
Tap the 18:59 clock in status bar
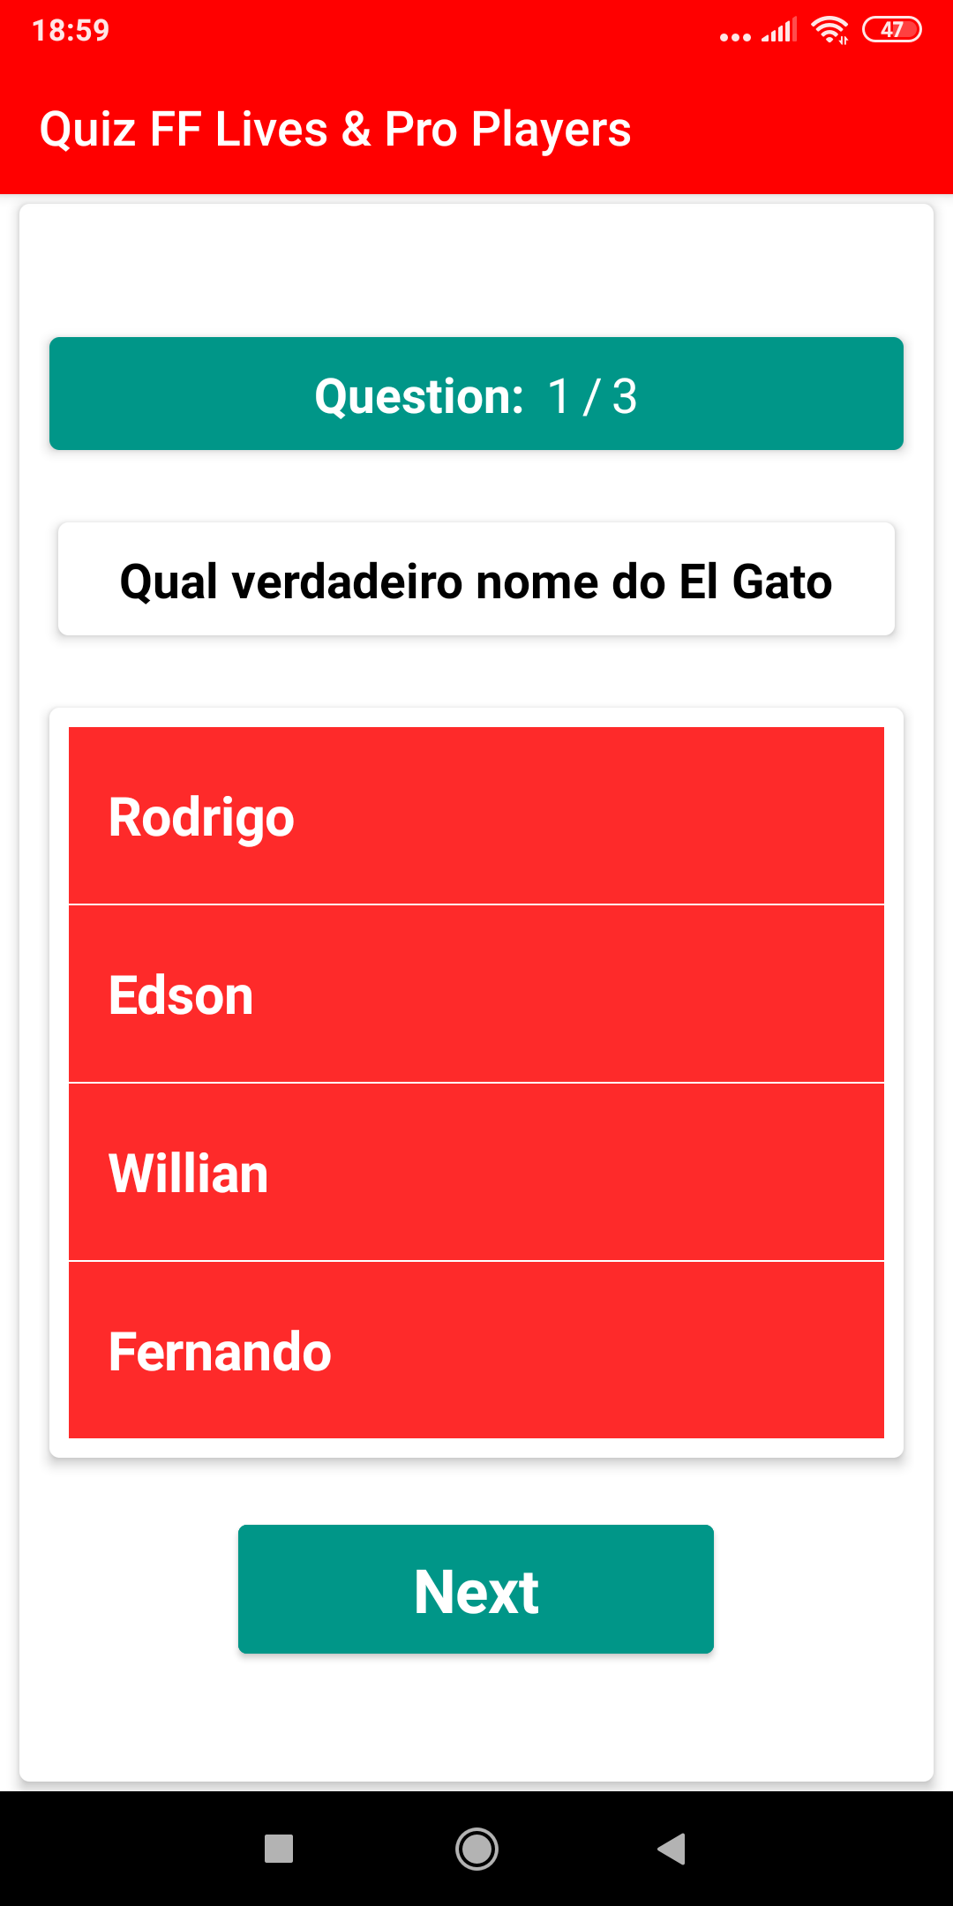(71, 31)
